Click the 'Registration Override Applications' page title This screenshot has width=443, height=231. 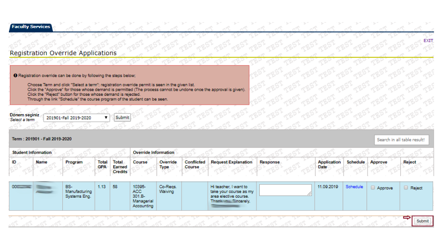tap(63, 53)
